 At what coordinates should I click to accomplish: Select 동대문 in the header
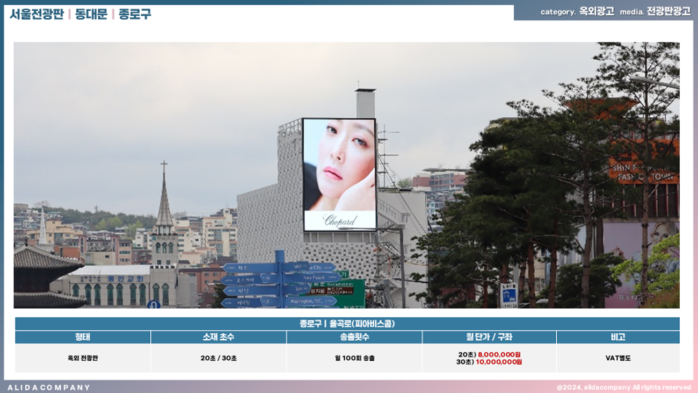(91, 14)
